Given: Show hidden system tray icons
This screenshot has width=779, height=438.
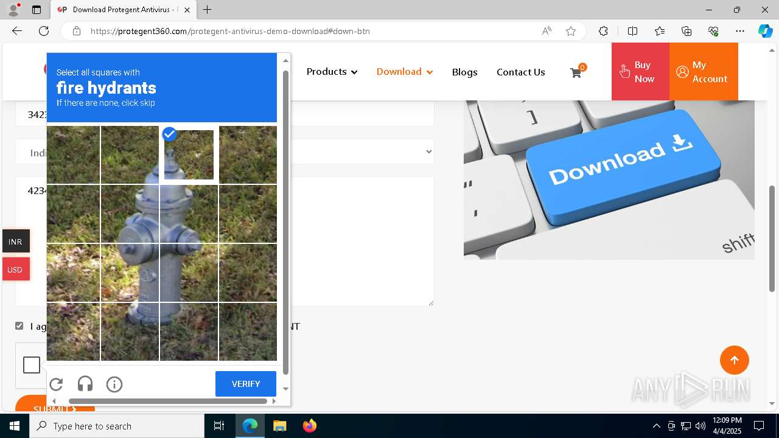Looking at the screenshot, I should click(656, 426).
